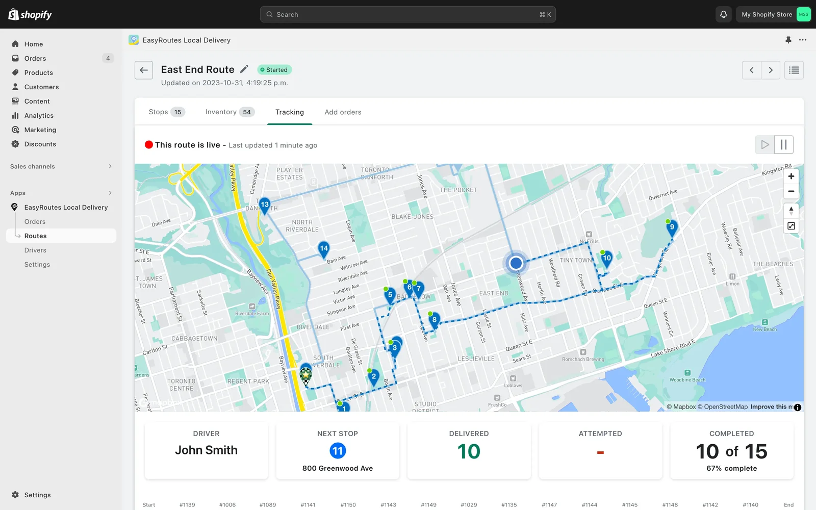Click map pin for stop 10
The image size is (816, 510).
[606, 259]
